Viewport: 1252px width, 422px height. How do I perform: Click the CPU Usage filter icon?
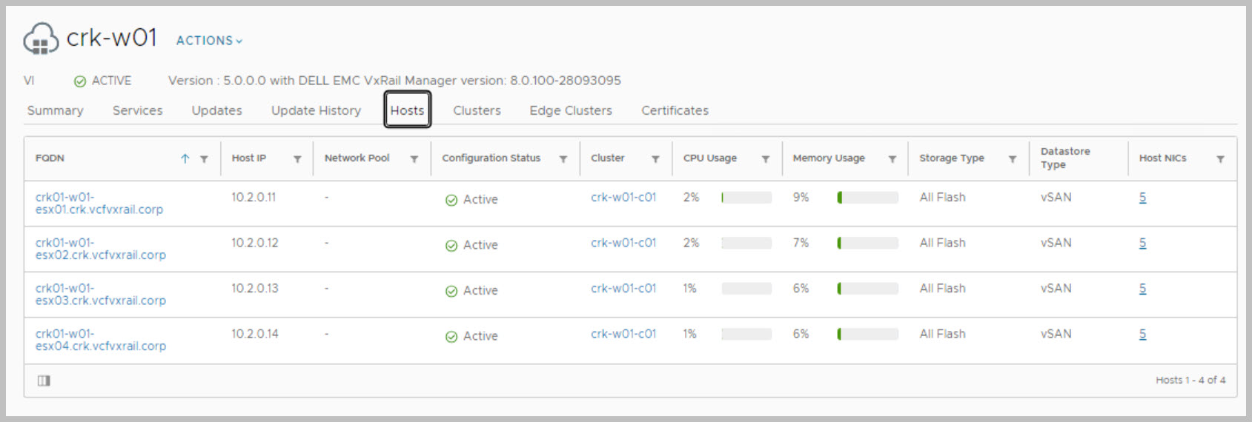[x=766, y=159]
